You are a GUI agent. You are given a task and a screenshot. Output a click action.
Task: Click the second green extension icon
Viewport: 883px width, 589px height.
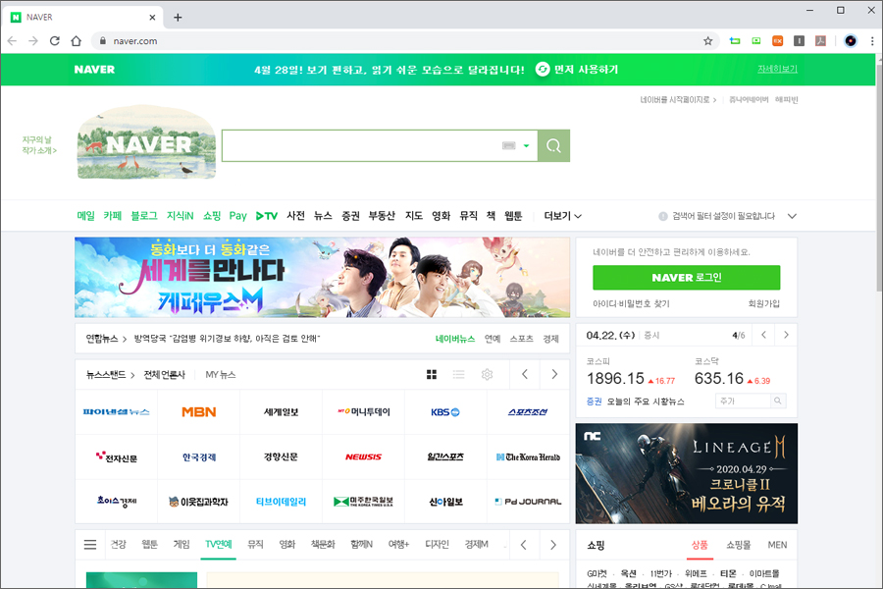click(x=756, y=41)
